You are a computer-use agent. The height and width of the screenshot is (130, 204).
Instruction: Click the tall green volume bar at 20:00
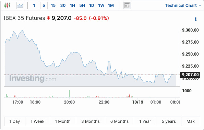tap(70, 94)
